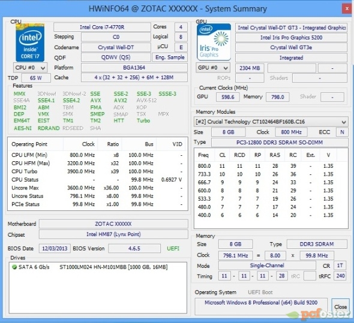
Task: Click the Motherboard ZOTAC XXXXXX field
Action: tap(113, 224)
